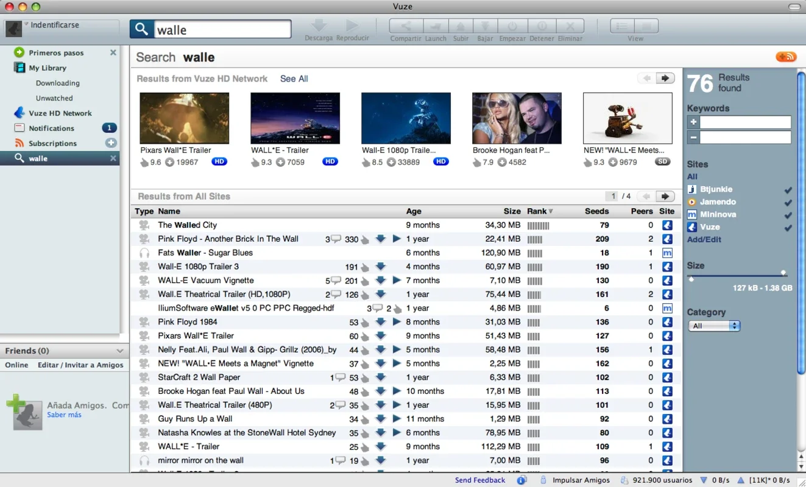Select Unwatched under My Library
The height and width of the screenshot is (487, 806).
point(54,98)
